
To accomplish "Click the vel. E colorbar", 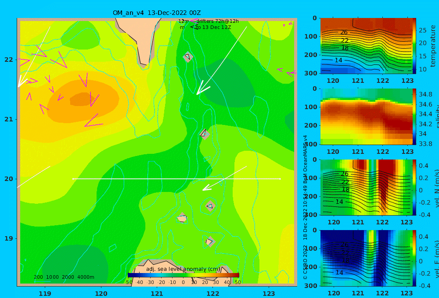I will 414,258.
